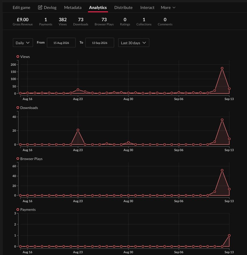247x255 pixels.
Task: Click the Browser Plays peak data point
Action: (x=222, y=170)
